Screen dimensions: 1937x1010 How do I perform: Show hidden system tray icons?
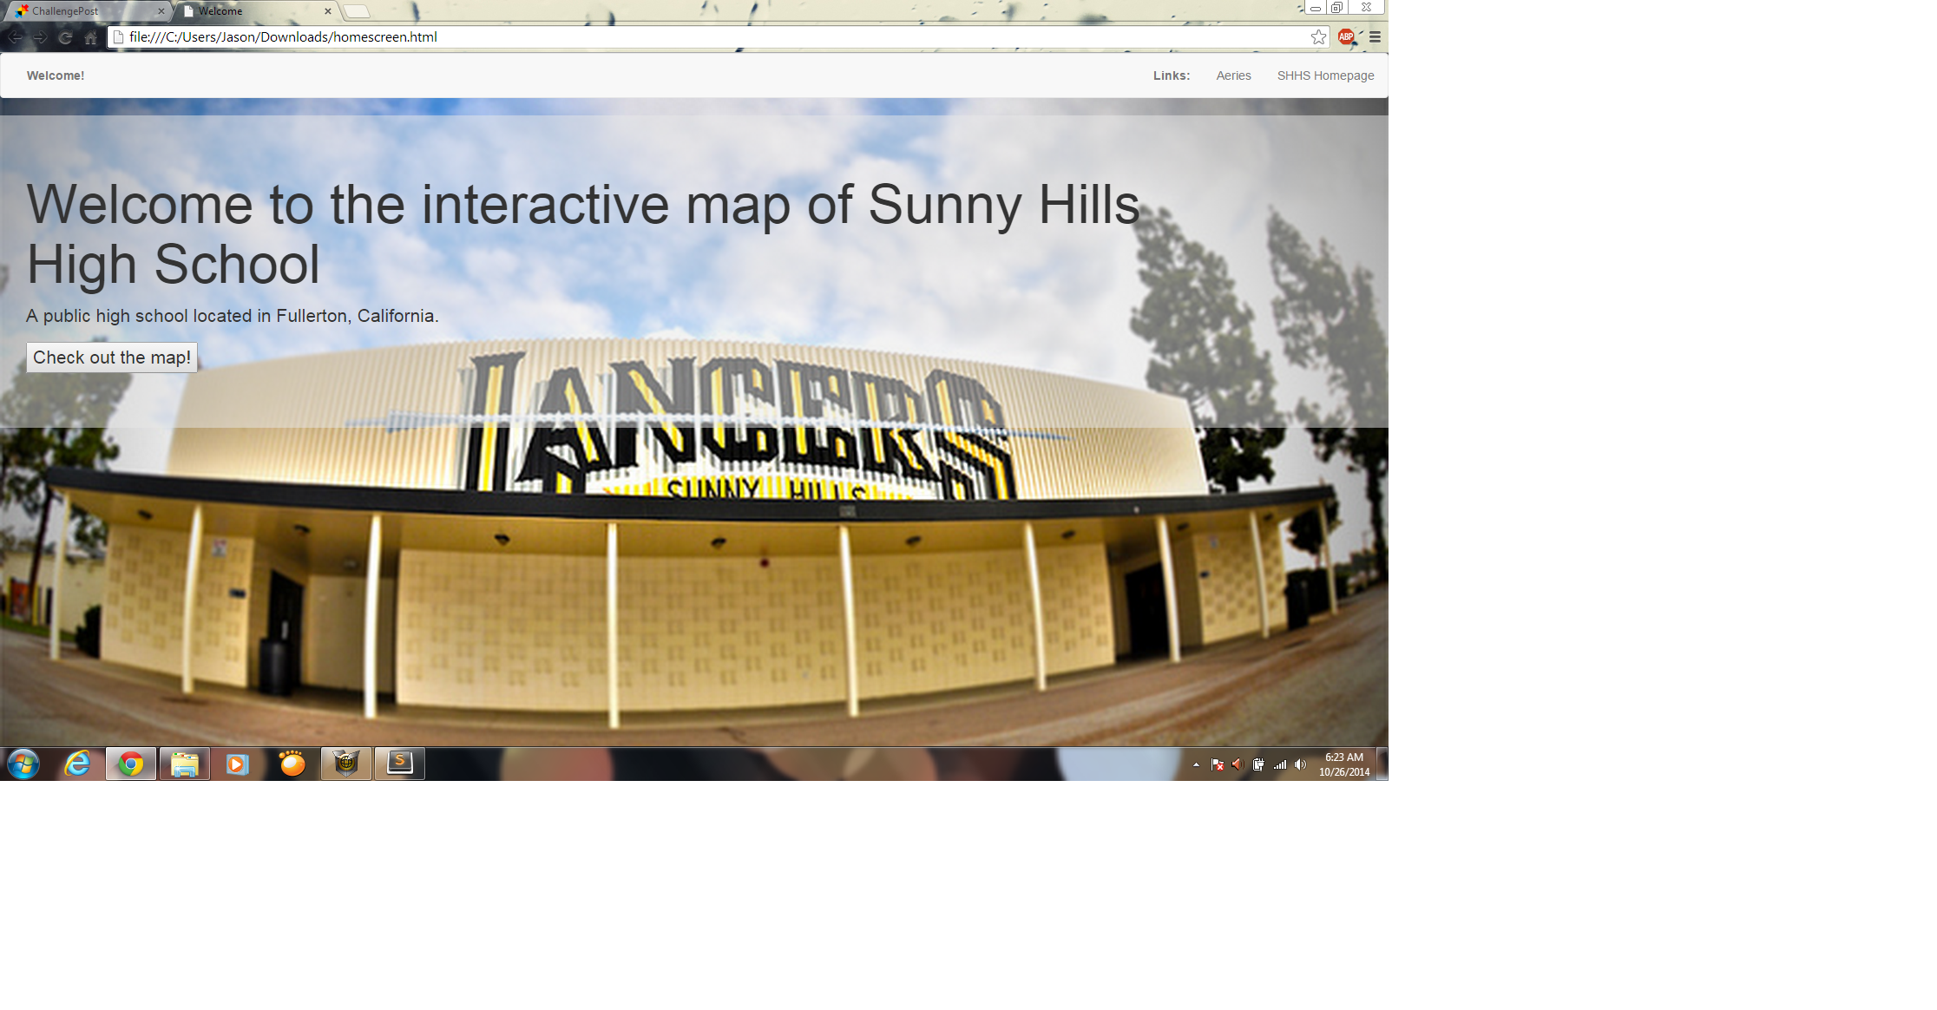(1196, 764)
